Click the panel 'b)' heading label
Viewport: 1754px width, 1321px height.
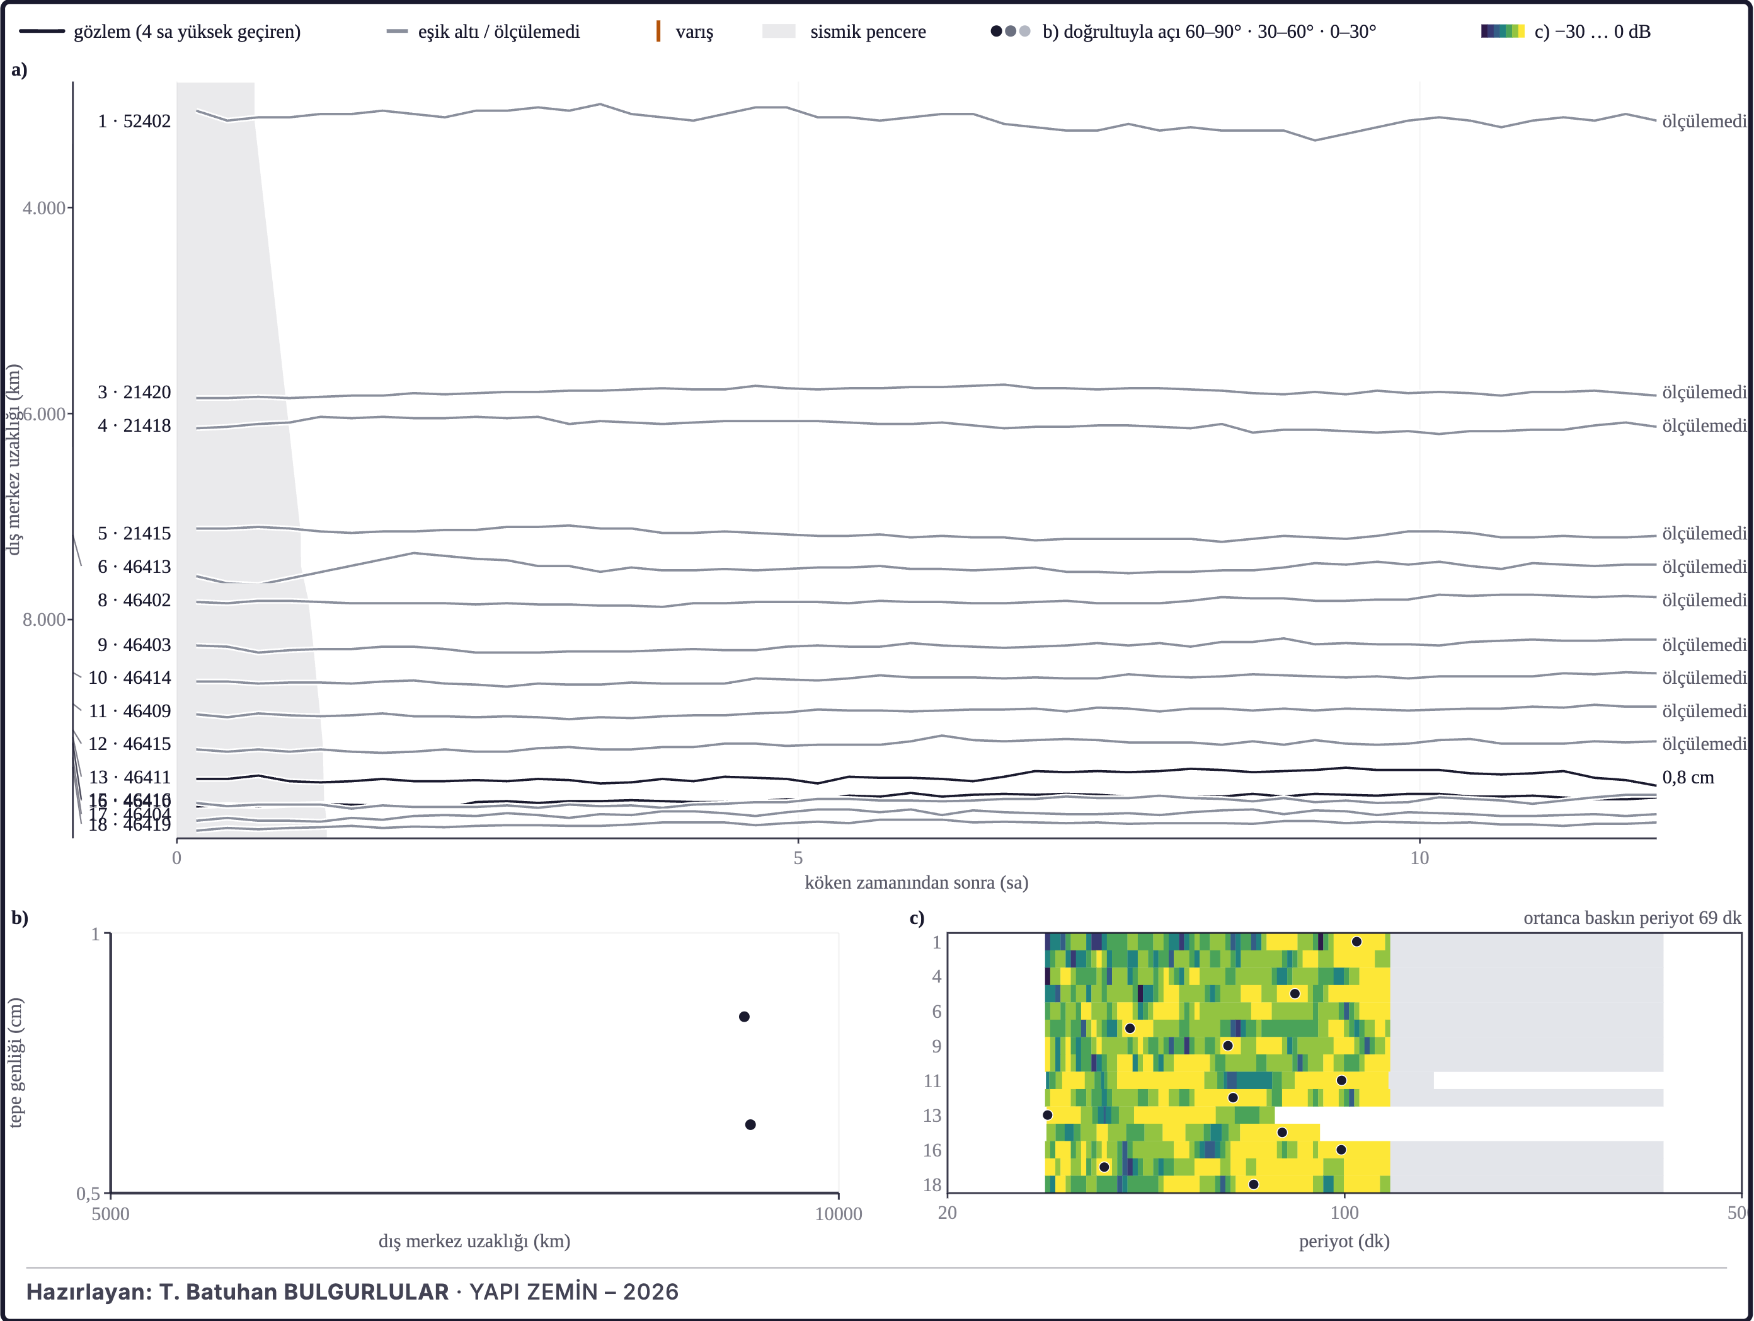(x=20, y=918)
